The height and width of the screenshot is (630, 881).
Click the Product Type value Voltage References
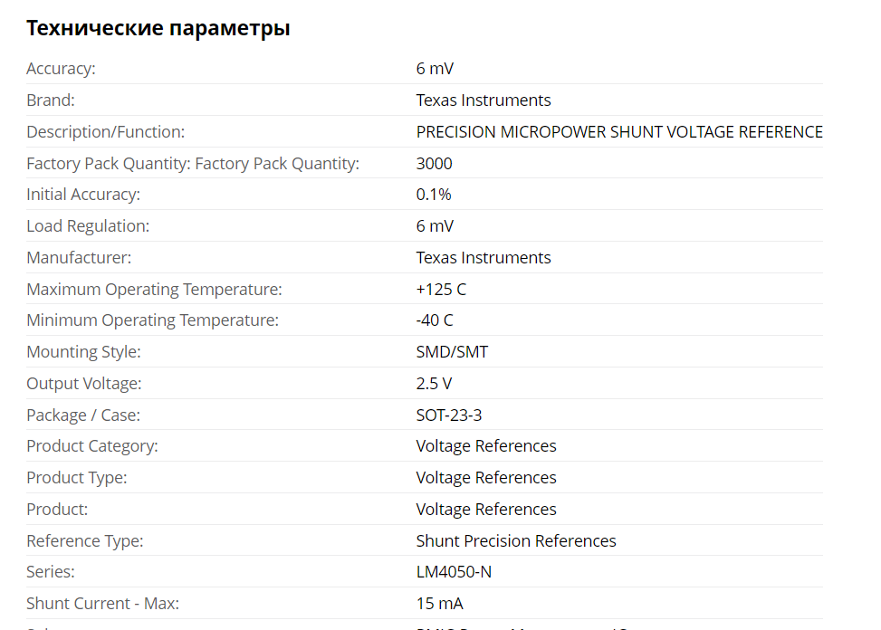[x=486, y=478]
